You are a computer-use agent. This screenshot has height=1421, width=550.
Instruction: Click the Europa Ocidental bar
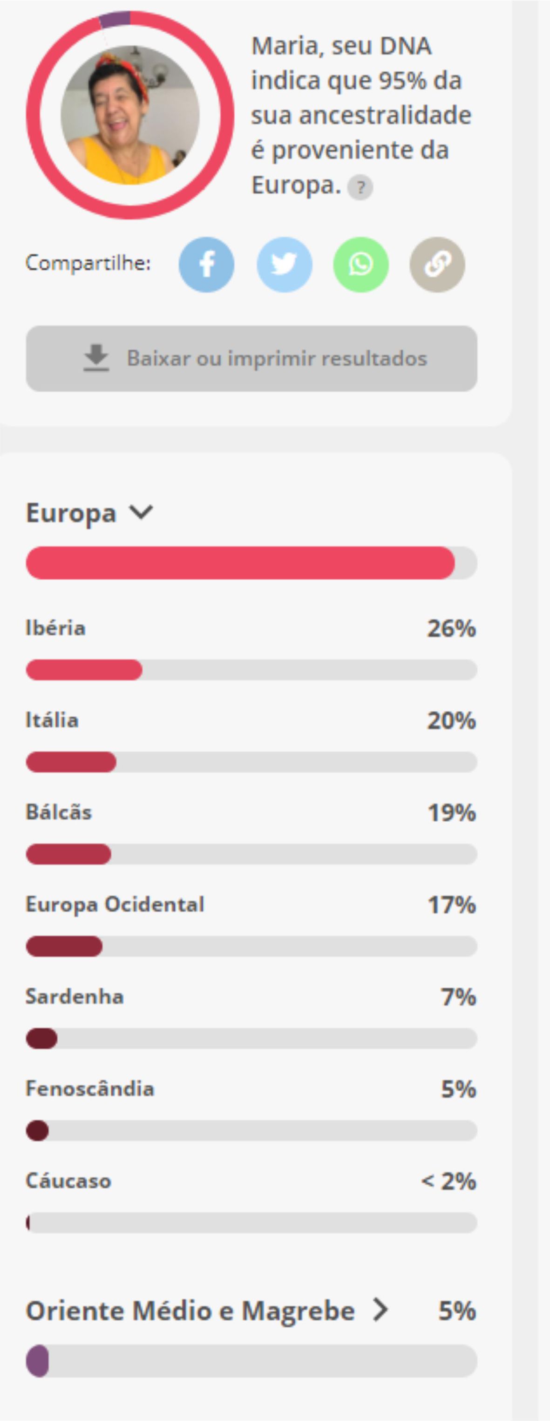[251, 946]
